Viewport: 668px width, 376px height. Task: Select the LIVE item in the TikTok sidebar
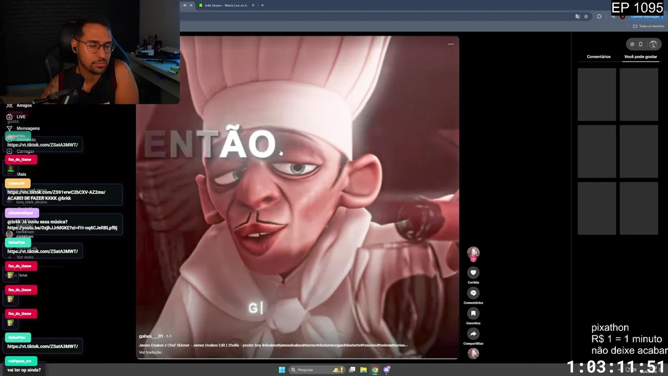21,117
